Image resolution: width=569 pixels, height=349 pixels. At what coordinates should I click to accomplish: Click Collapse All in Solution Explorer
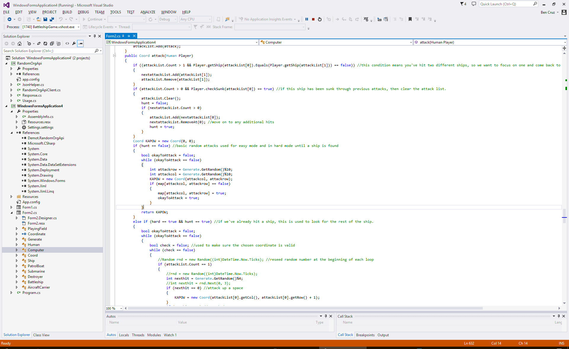pyautogui.click(x=52, y=44)
